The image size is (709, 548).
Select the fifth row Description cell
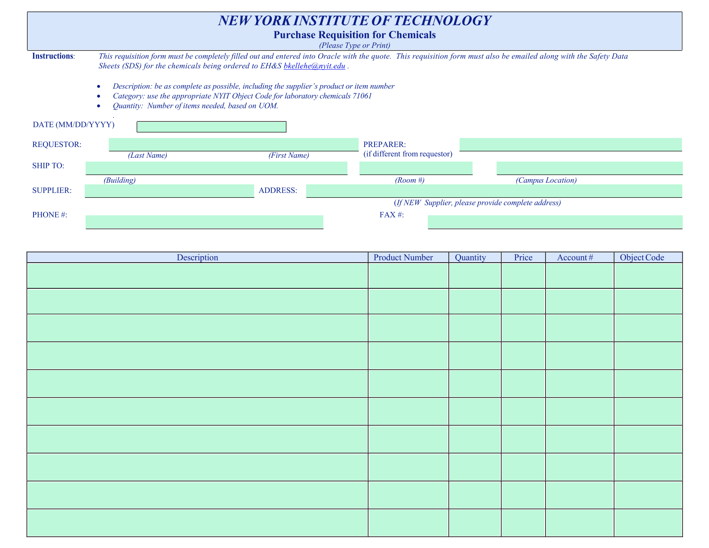click(x=197, y=383)
